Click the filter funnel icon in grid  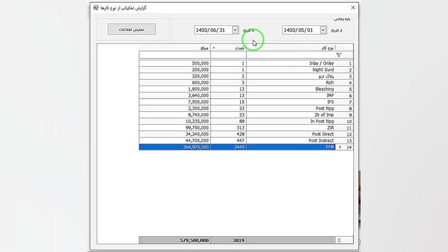[338, 55]
